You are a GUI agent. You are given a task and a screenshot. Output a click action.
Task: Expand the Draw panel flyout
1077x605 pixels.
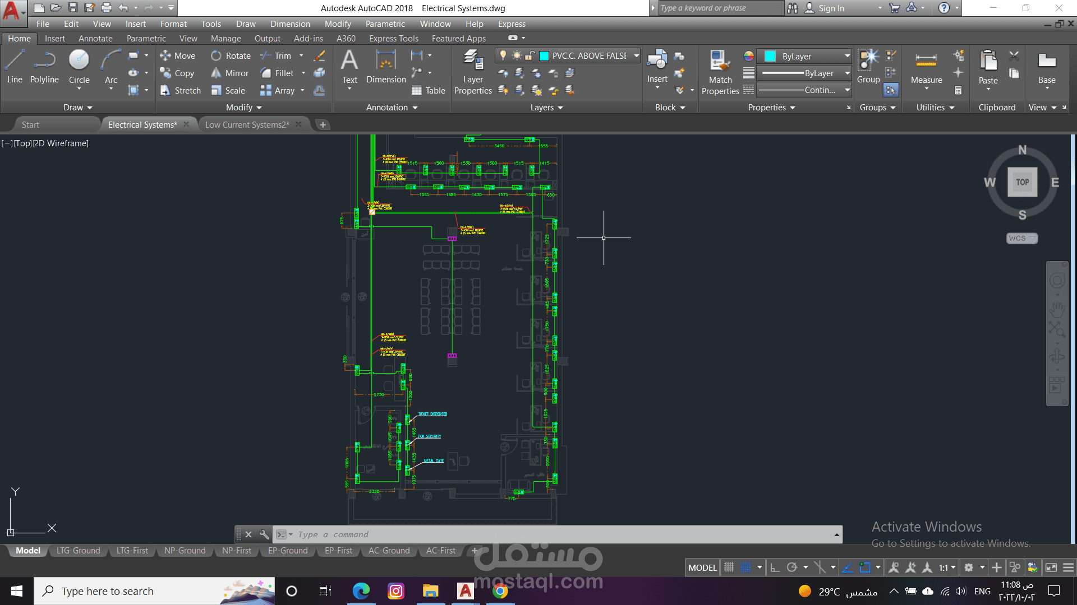tap(78, 108)
